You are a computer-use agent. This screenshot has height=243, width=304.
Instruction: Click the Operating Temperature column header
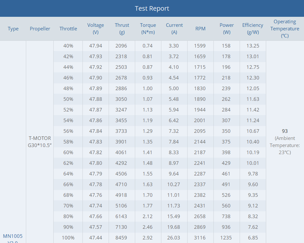coord(285,29)
